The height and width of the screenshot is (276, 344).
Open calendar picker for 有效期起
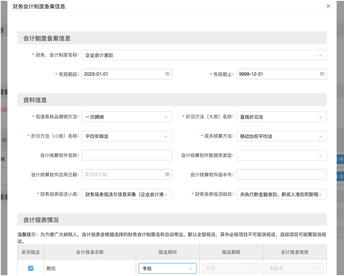click(x=167, y=74)
